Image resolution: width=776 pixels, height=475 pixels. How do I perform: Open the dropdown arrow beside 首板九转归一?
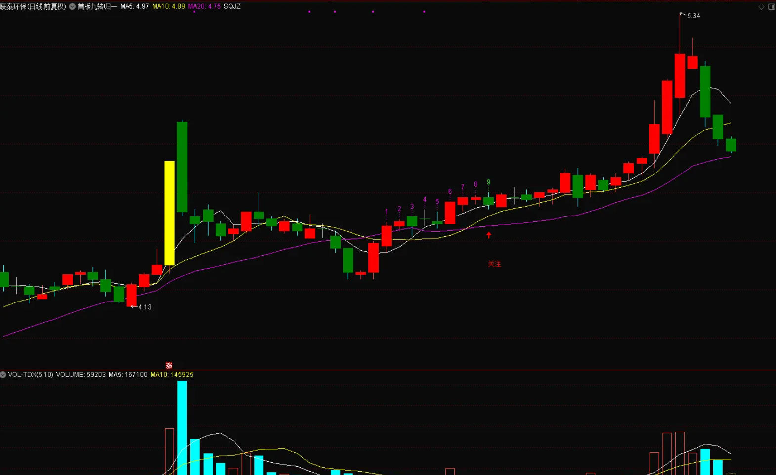tap(72, 6)
